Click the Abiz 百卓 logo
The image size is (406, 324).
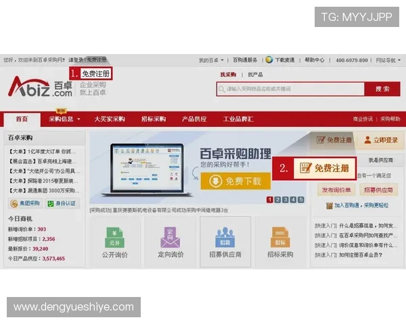40,86
